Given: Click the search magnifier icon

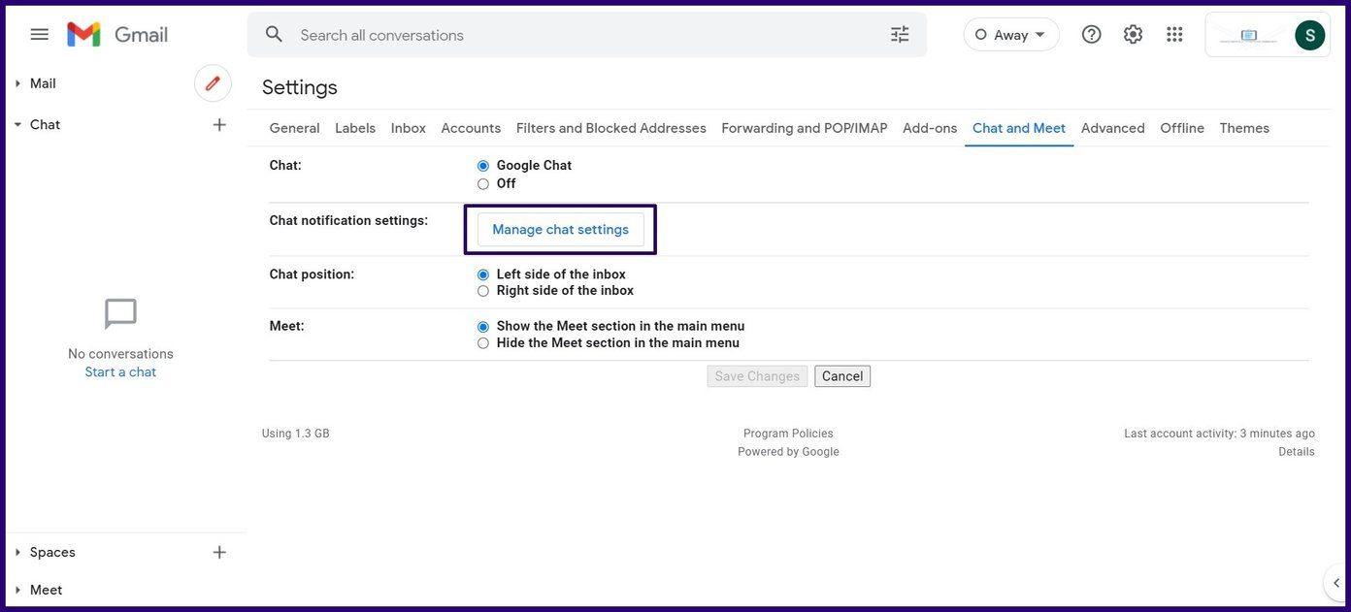Looking at the screenshot, I should pos(275,35).
